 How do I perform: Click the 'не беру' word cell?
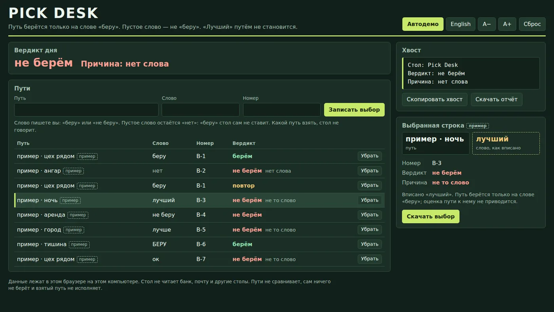tap(163, 215)
